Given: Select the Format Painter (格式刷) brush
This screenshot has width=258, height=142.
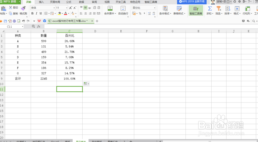Looking at the screenshot, I should [23, 8].
